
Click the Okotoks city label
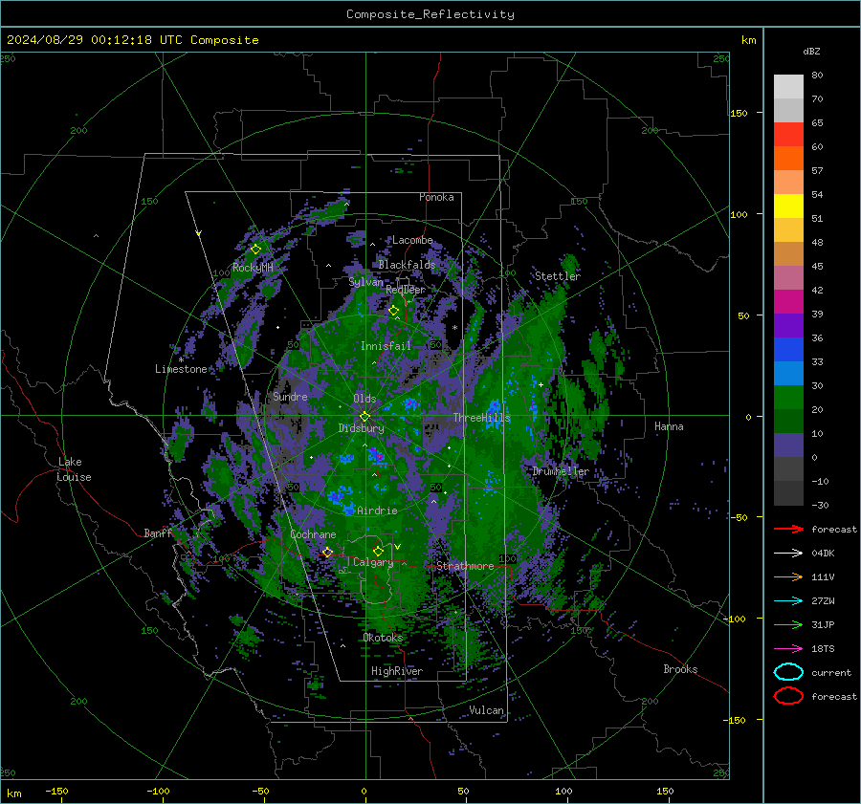(x=383, y=638)
